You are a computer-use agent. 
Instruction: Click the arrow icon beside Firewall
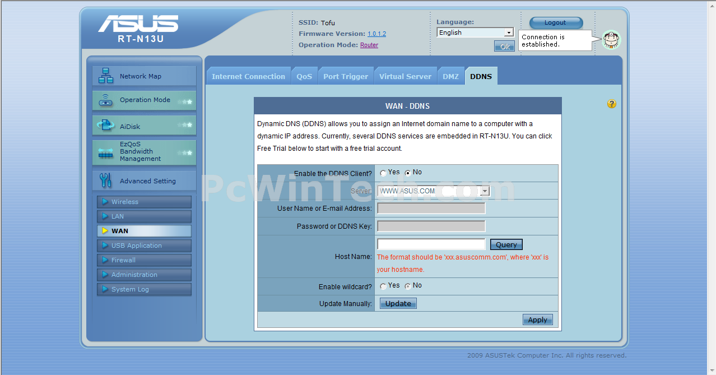(105, 260)
